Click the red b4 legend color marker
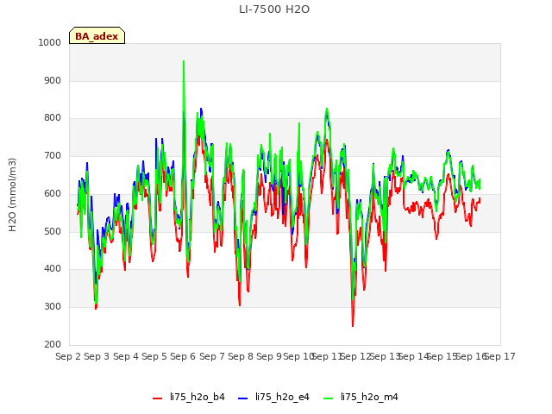 157,398
